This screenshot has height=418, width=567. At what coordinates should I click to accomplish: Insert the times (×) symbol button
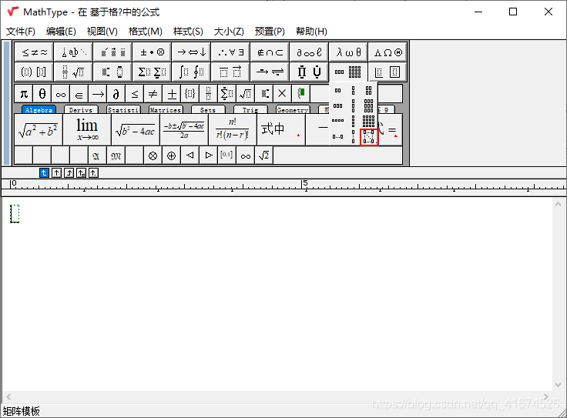(x=282, y=94)
